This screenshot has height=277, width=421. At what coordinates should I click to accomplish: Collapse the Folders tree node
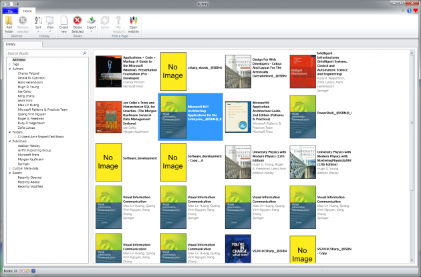coord(9,132)
